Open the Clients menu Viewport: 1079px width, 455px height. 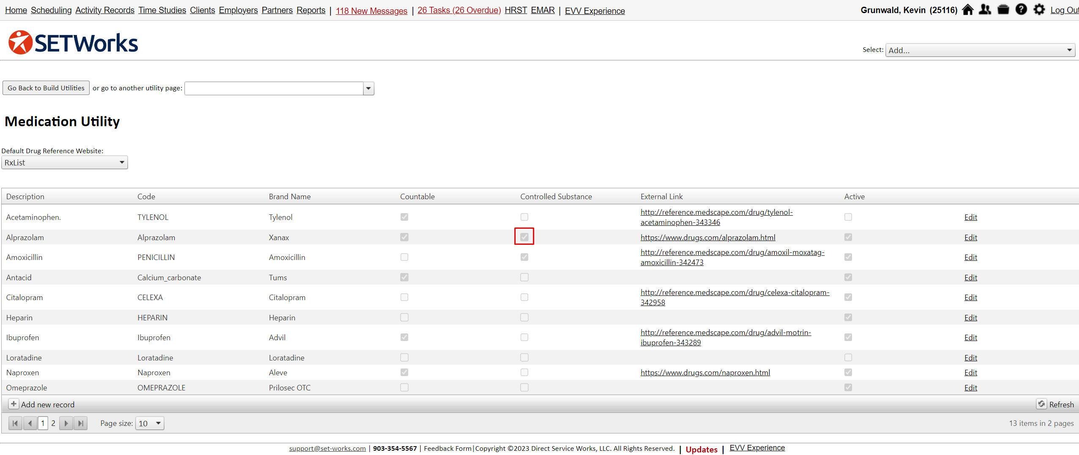click(202, 10)
